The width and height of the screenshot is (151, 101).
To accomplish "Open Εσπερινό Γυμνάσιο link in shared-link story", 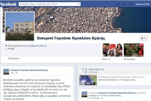I will tap(117, 93).
